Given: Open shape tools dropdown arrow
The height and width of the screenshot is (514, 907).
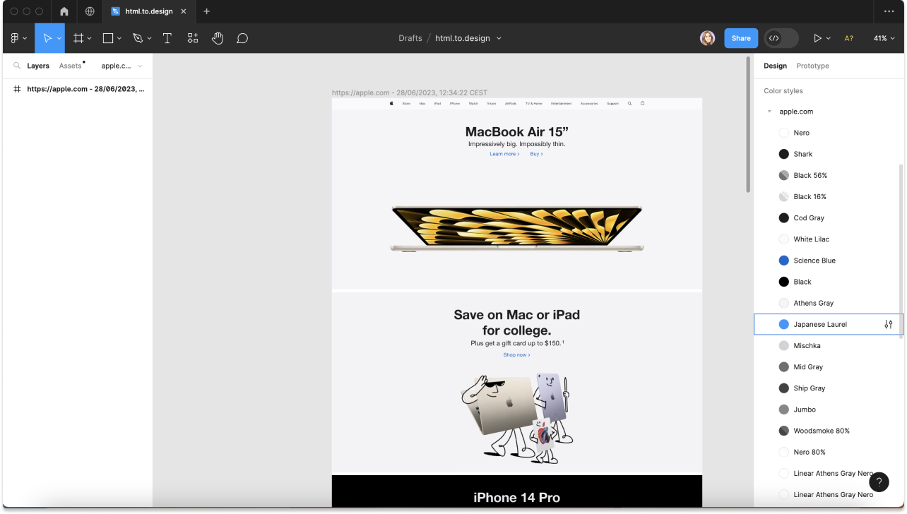Looking at the screenshot, I should pyautogui.click(x=119, y=38).
